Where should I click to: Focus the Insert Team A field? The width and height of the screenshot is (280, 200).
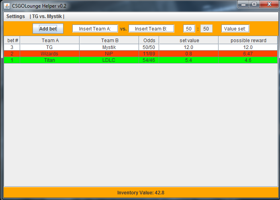pyautogui.click(x=95, y=29)
